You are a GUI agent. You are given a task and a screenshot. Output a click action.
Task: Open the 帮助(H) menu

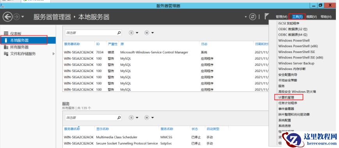point(326,17)
